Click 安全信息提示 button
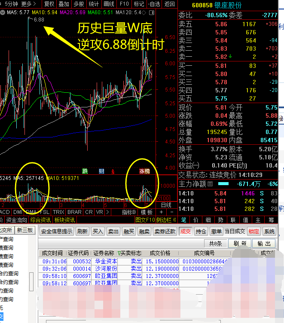Screen dimensions: 284x323 [57, 232]
